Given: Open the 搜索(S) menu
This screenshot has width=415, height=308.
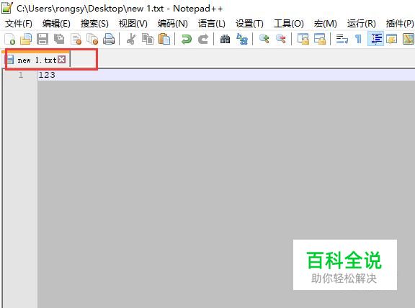Looking at the screenshot, I should (x=94, y=24).
